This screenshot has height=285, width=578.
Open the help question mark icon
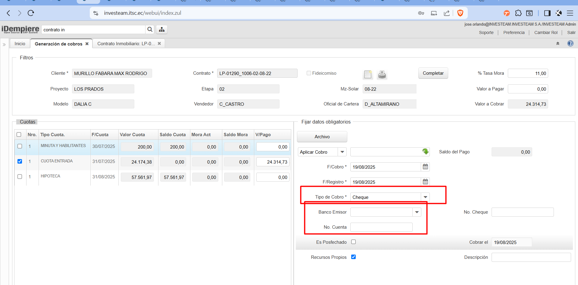tap(570, 43)
